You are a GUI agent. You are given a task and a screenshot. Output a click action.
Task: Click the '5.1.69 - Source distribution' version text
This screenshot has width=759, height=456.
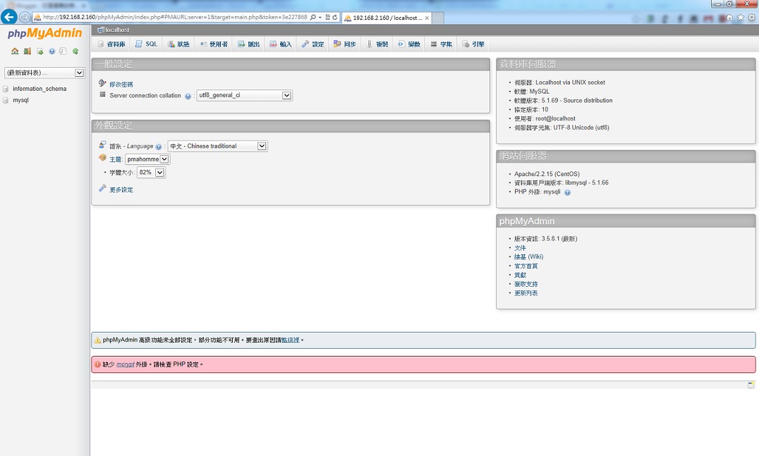click(x=577, y=101)
